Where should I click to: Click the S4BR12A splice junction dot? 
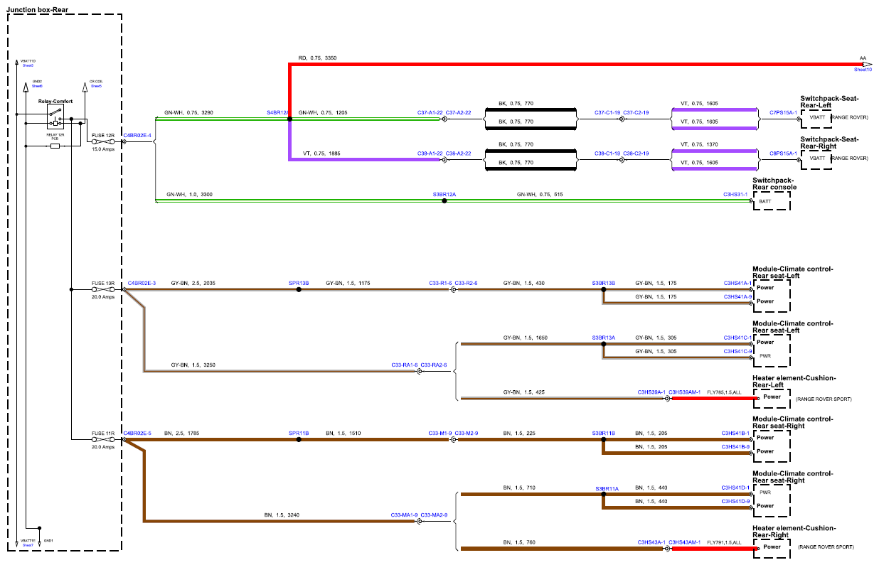point(289,119)
